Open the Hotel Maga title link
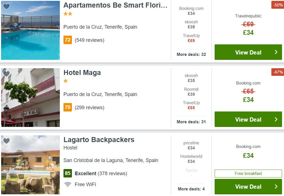The height and width of the screenshot is (196, 284). click(x=82, y=72)
